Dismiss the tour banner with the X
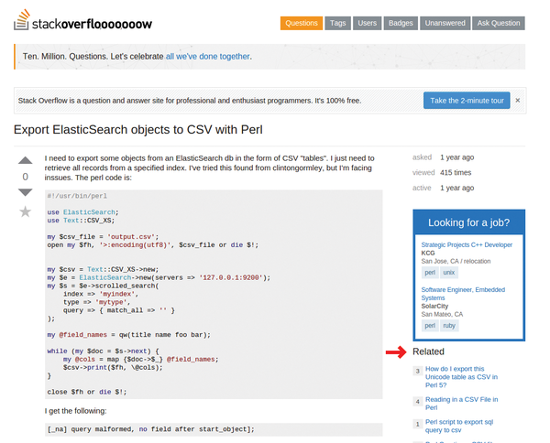 click(x=518, y=100)
